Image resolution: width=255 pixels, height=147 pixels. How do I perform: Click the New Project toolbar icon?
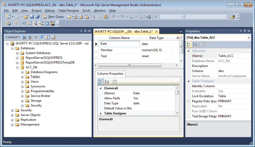pyautogui.click(x=8, y=17)
